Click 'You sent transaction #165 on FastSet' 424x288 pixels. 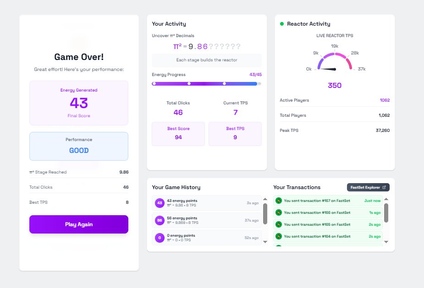pos(317,224)
